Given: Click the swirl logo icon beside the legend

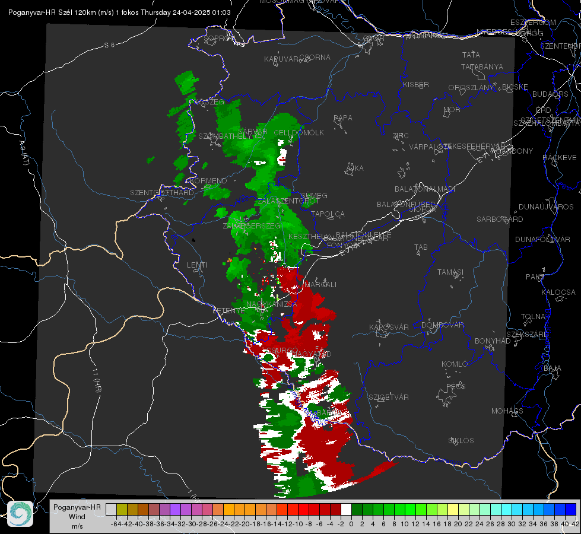Looking at the screenshot, I should 20,514.
